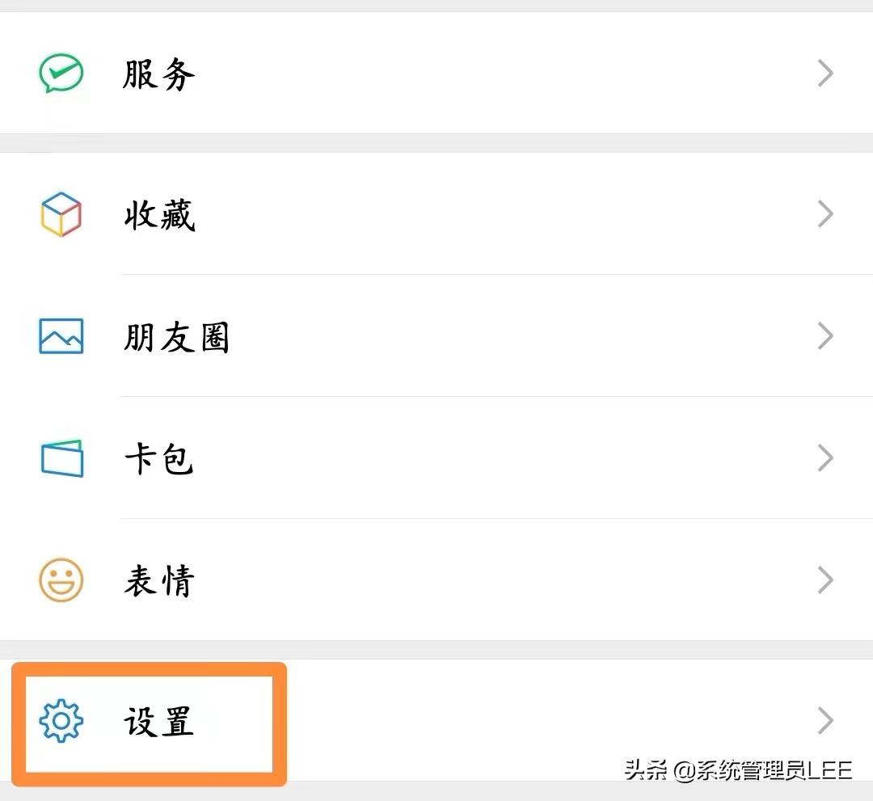Open the 卡包 (Card Package) wallet icon
The height and width of the screenshot is (801, 873).
[x=61, y=457]
